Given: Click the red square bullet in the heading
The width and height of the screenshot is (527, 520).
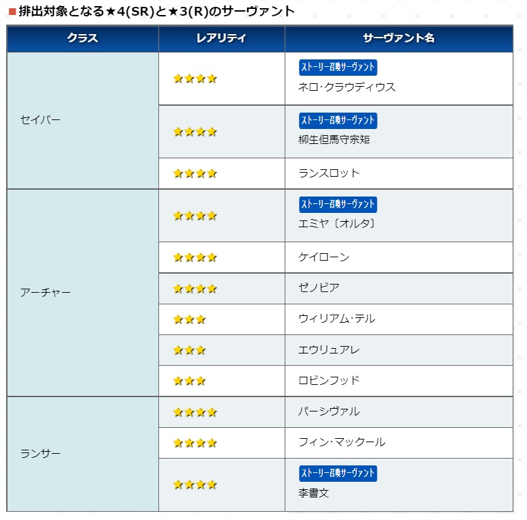Looking at the screenshot, I should tap(12, 12).
